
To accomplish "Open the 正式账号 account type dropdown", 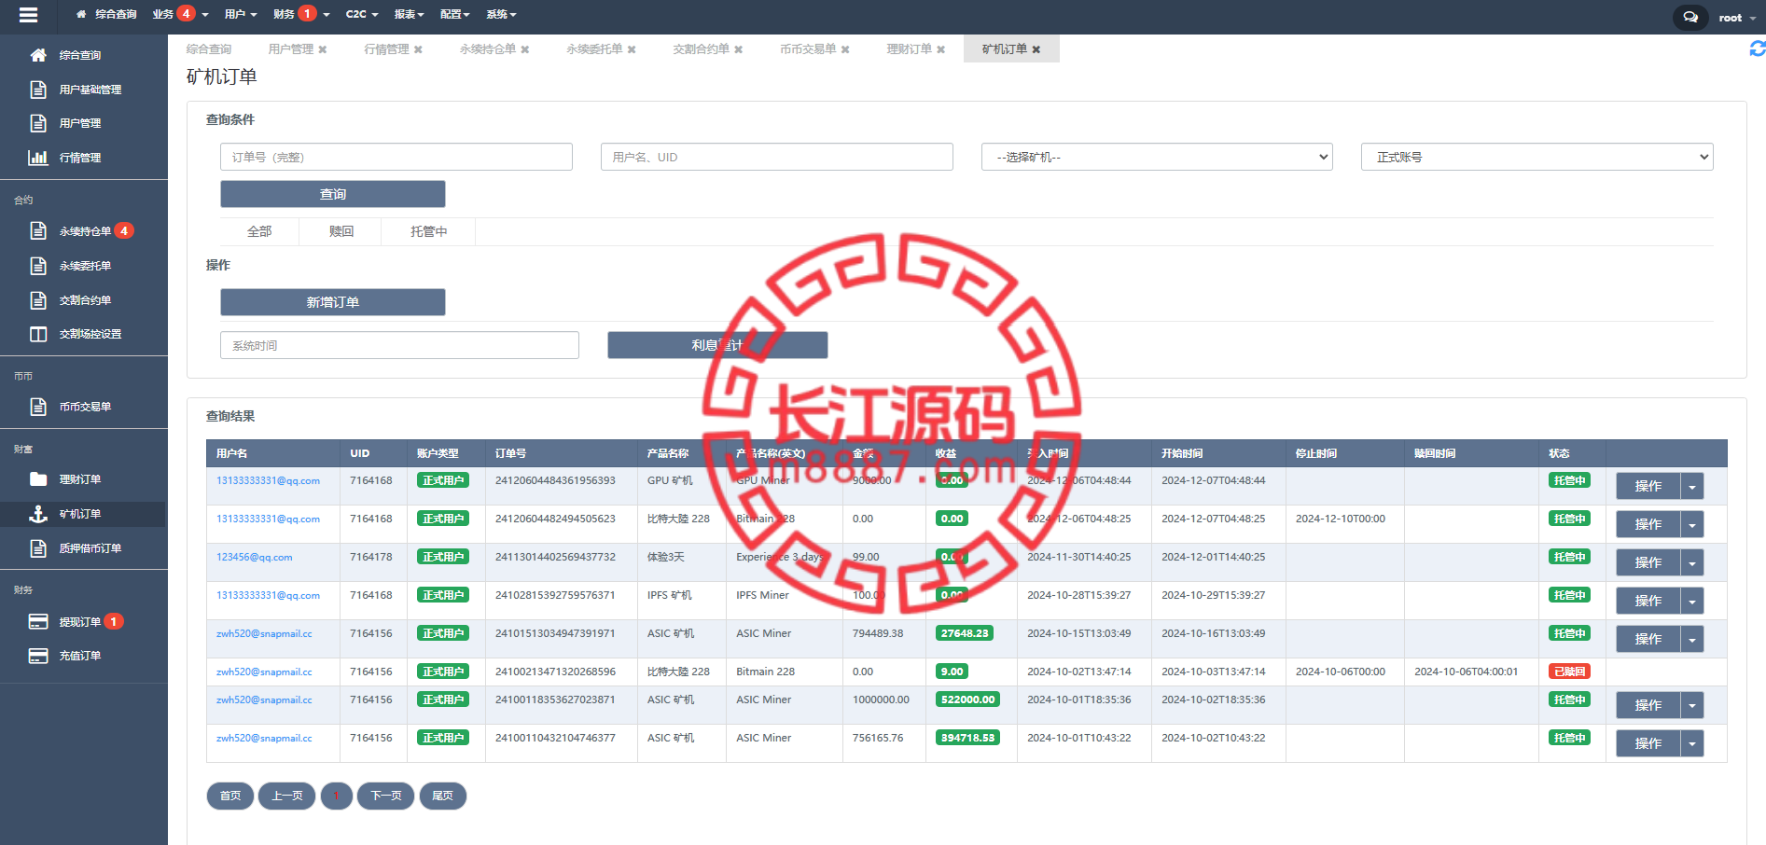I will [x=1537, y=157].
